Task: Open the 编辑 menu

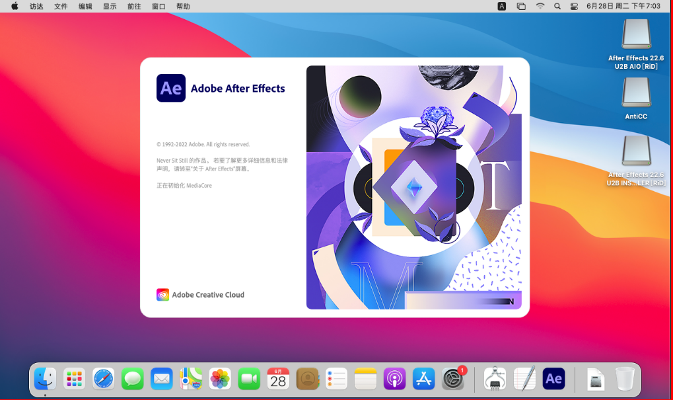Action: (x=85, y=7)
